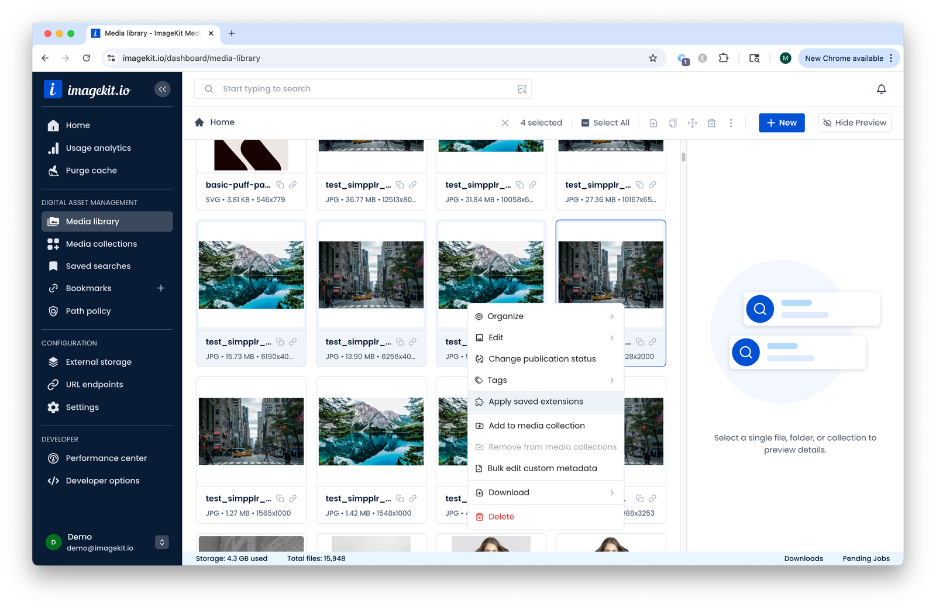The image size is (936, 608).
Task: Toggle the Select All checkbox
Action: 585,123
